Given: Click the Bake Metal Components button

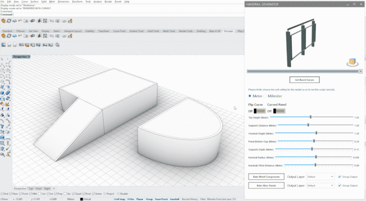Looking at the screenshot, I should click(266, 177).
